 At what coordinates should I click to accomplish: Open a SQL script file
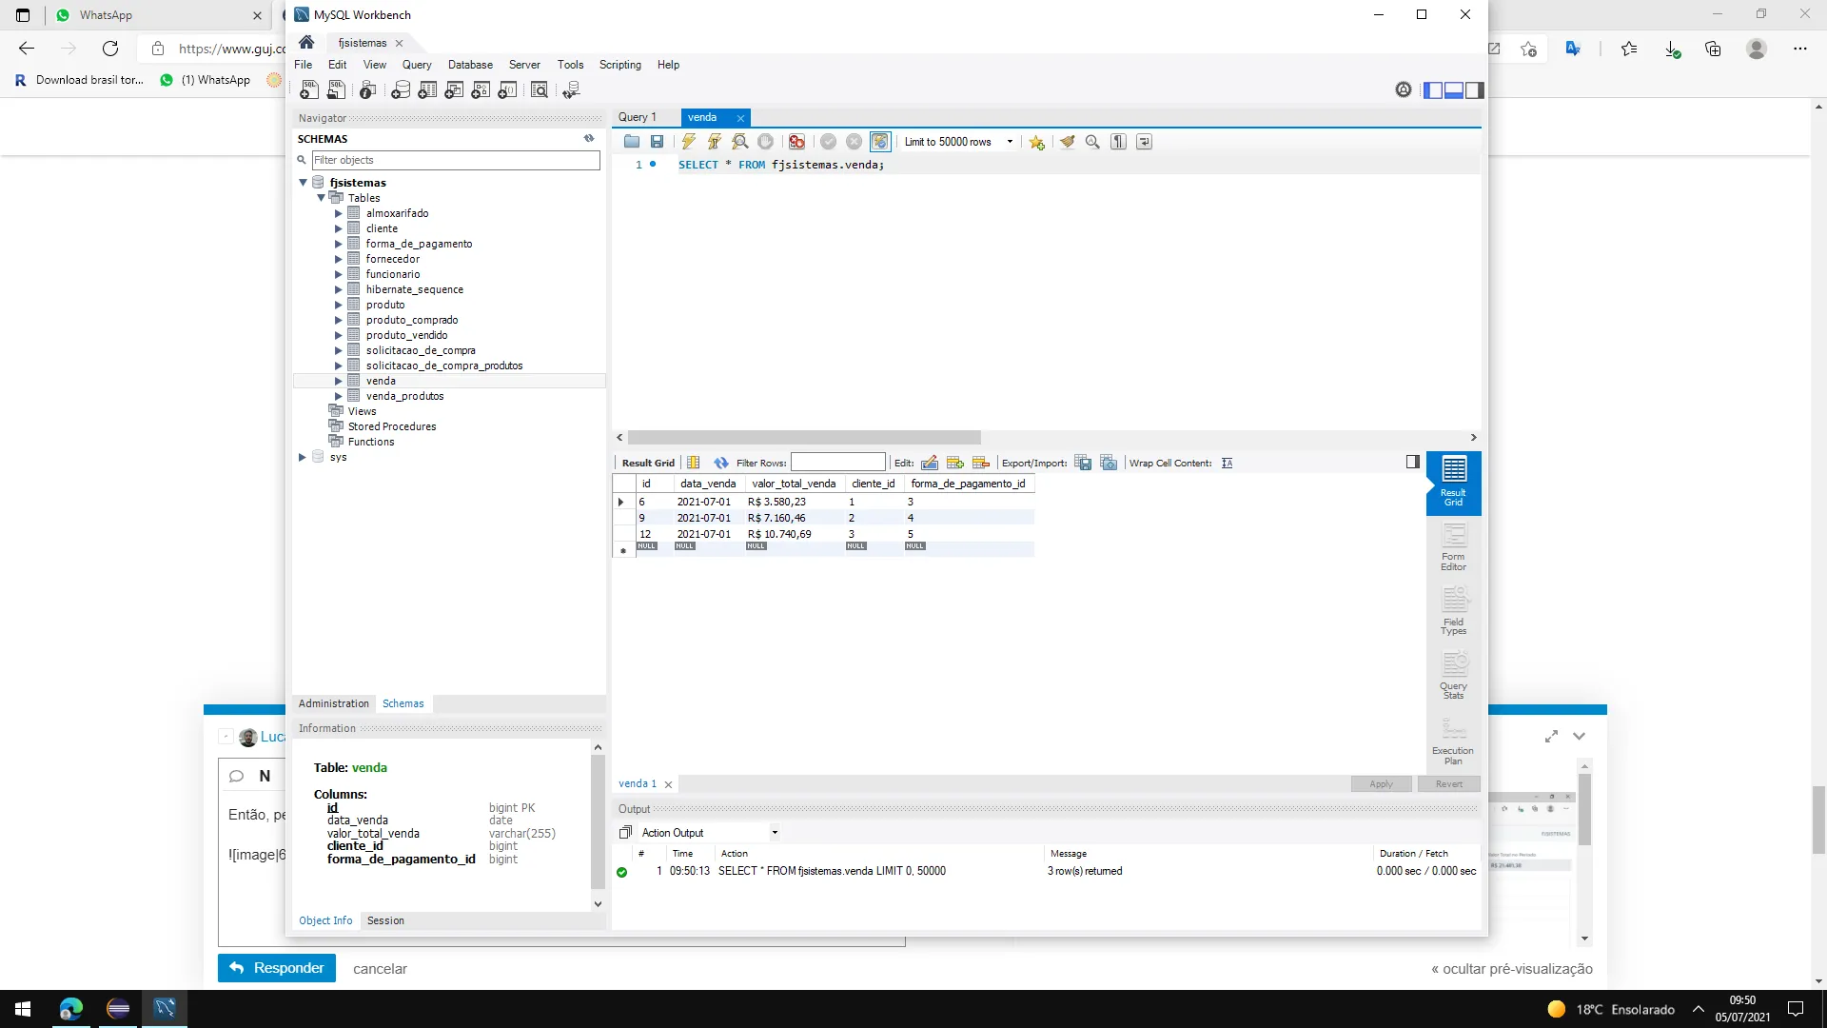(x=631, y=142)
